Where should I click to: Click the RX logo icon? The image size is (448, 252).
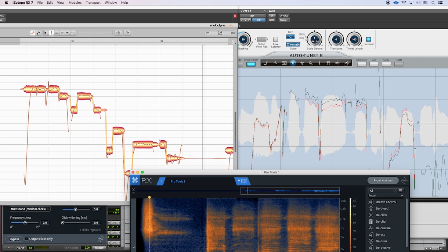tap(135, 180)
